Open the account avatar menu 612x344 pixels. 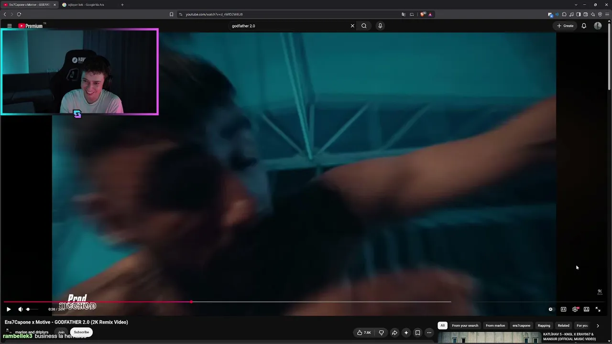click(598, 26)
